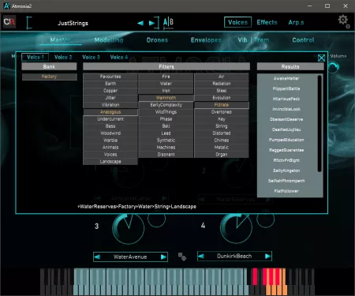Disable the Mammoth filter tag
This screenshot has height=296, width=355.
click(166, 98)
